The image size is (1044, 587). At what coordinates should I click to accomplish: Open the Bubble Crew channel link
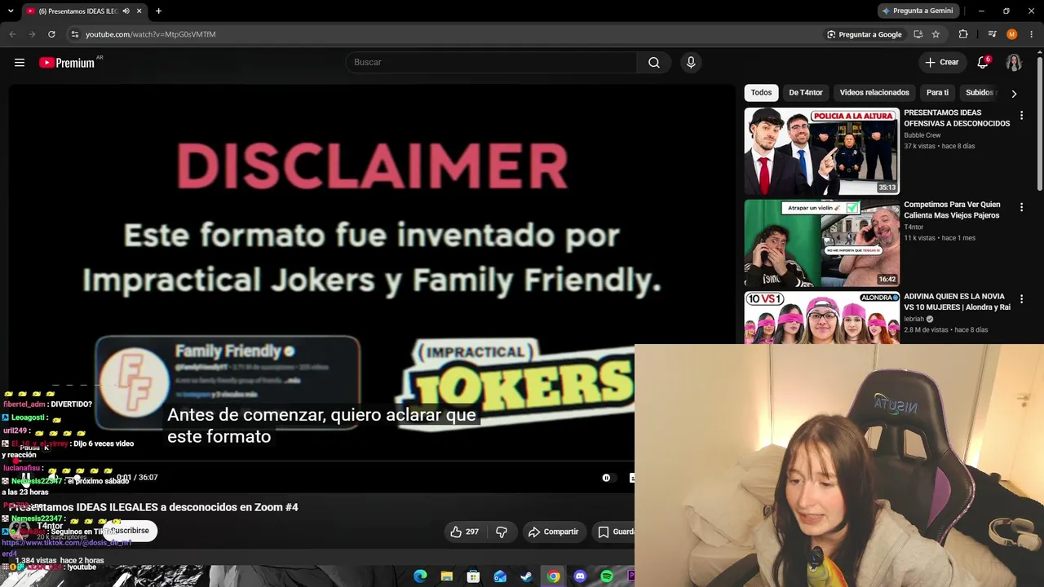(922, 135)
